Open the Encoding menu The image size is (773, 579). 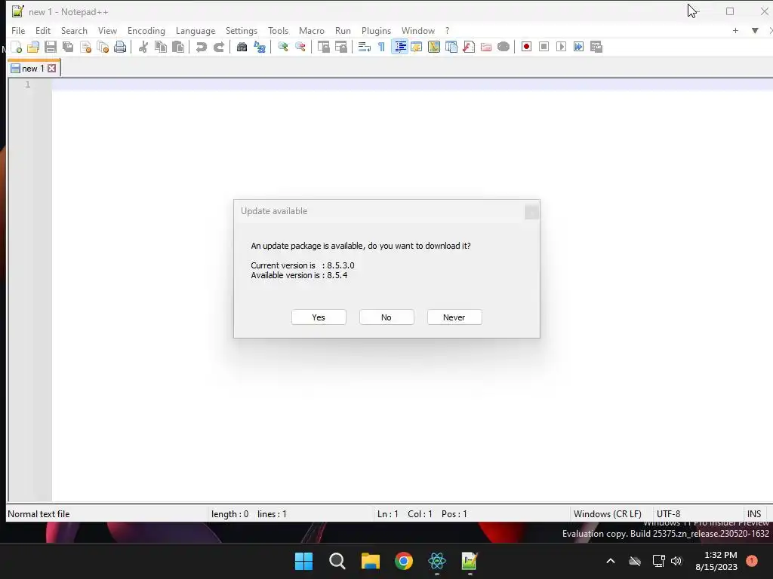pos(146,30)
